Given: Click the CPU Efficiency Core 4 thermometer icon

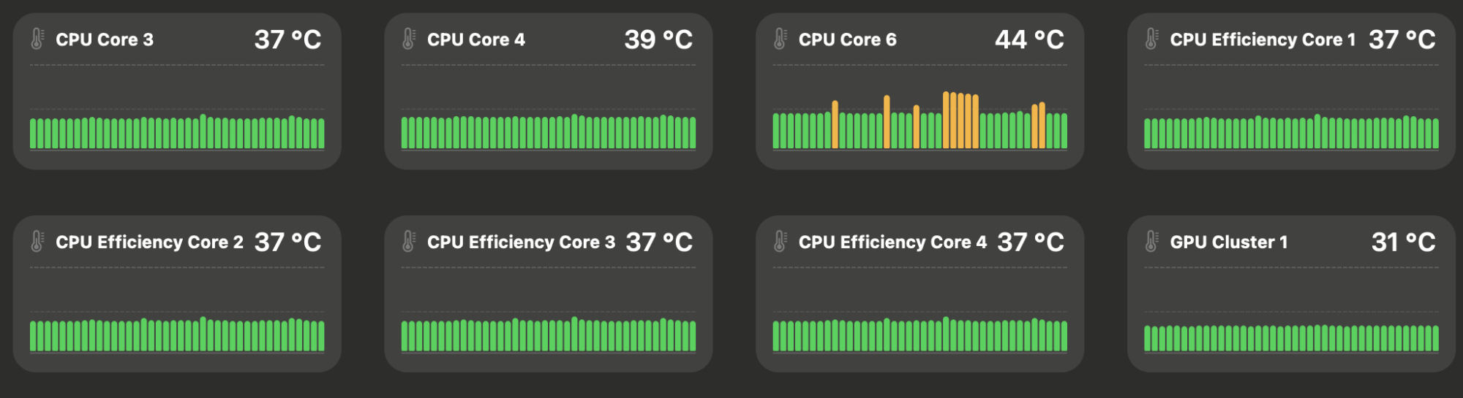Looking at the screenshot, I should tap(781, 241).
